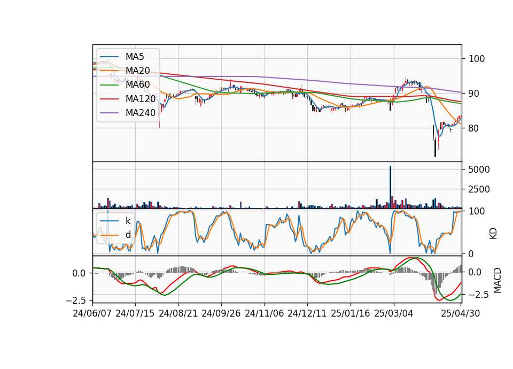
Task: Click the volume axis value 5000
Action: 479,170
